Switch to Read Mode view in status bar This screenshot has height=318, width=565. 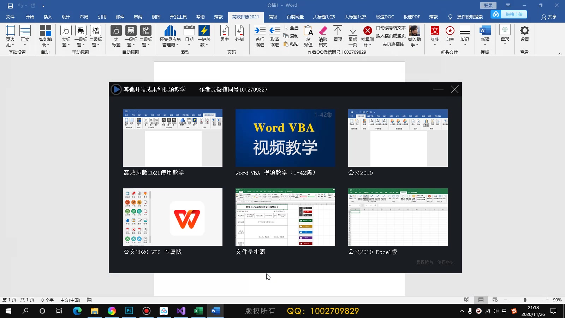point(466,300)
